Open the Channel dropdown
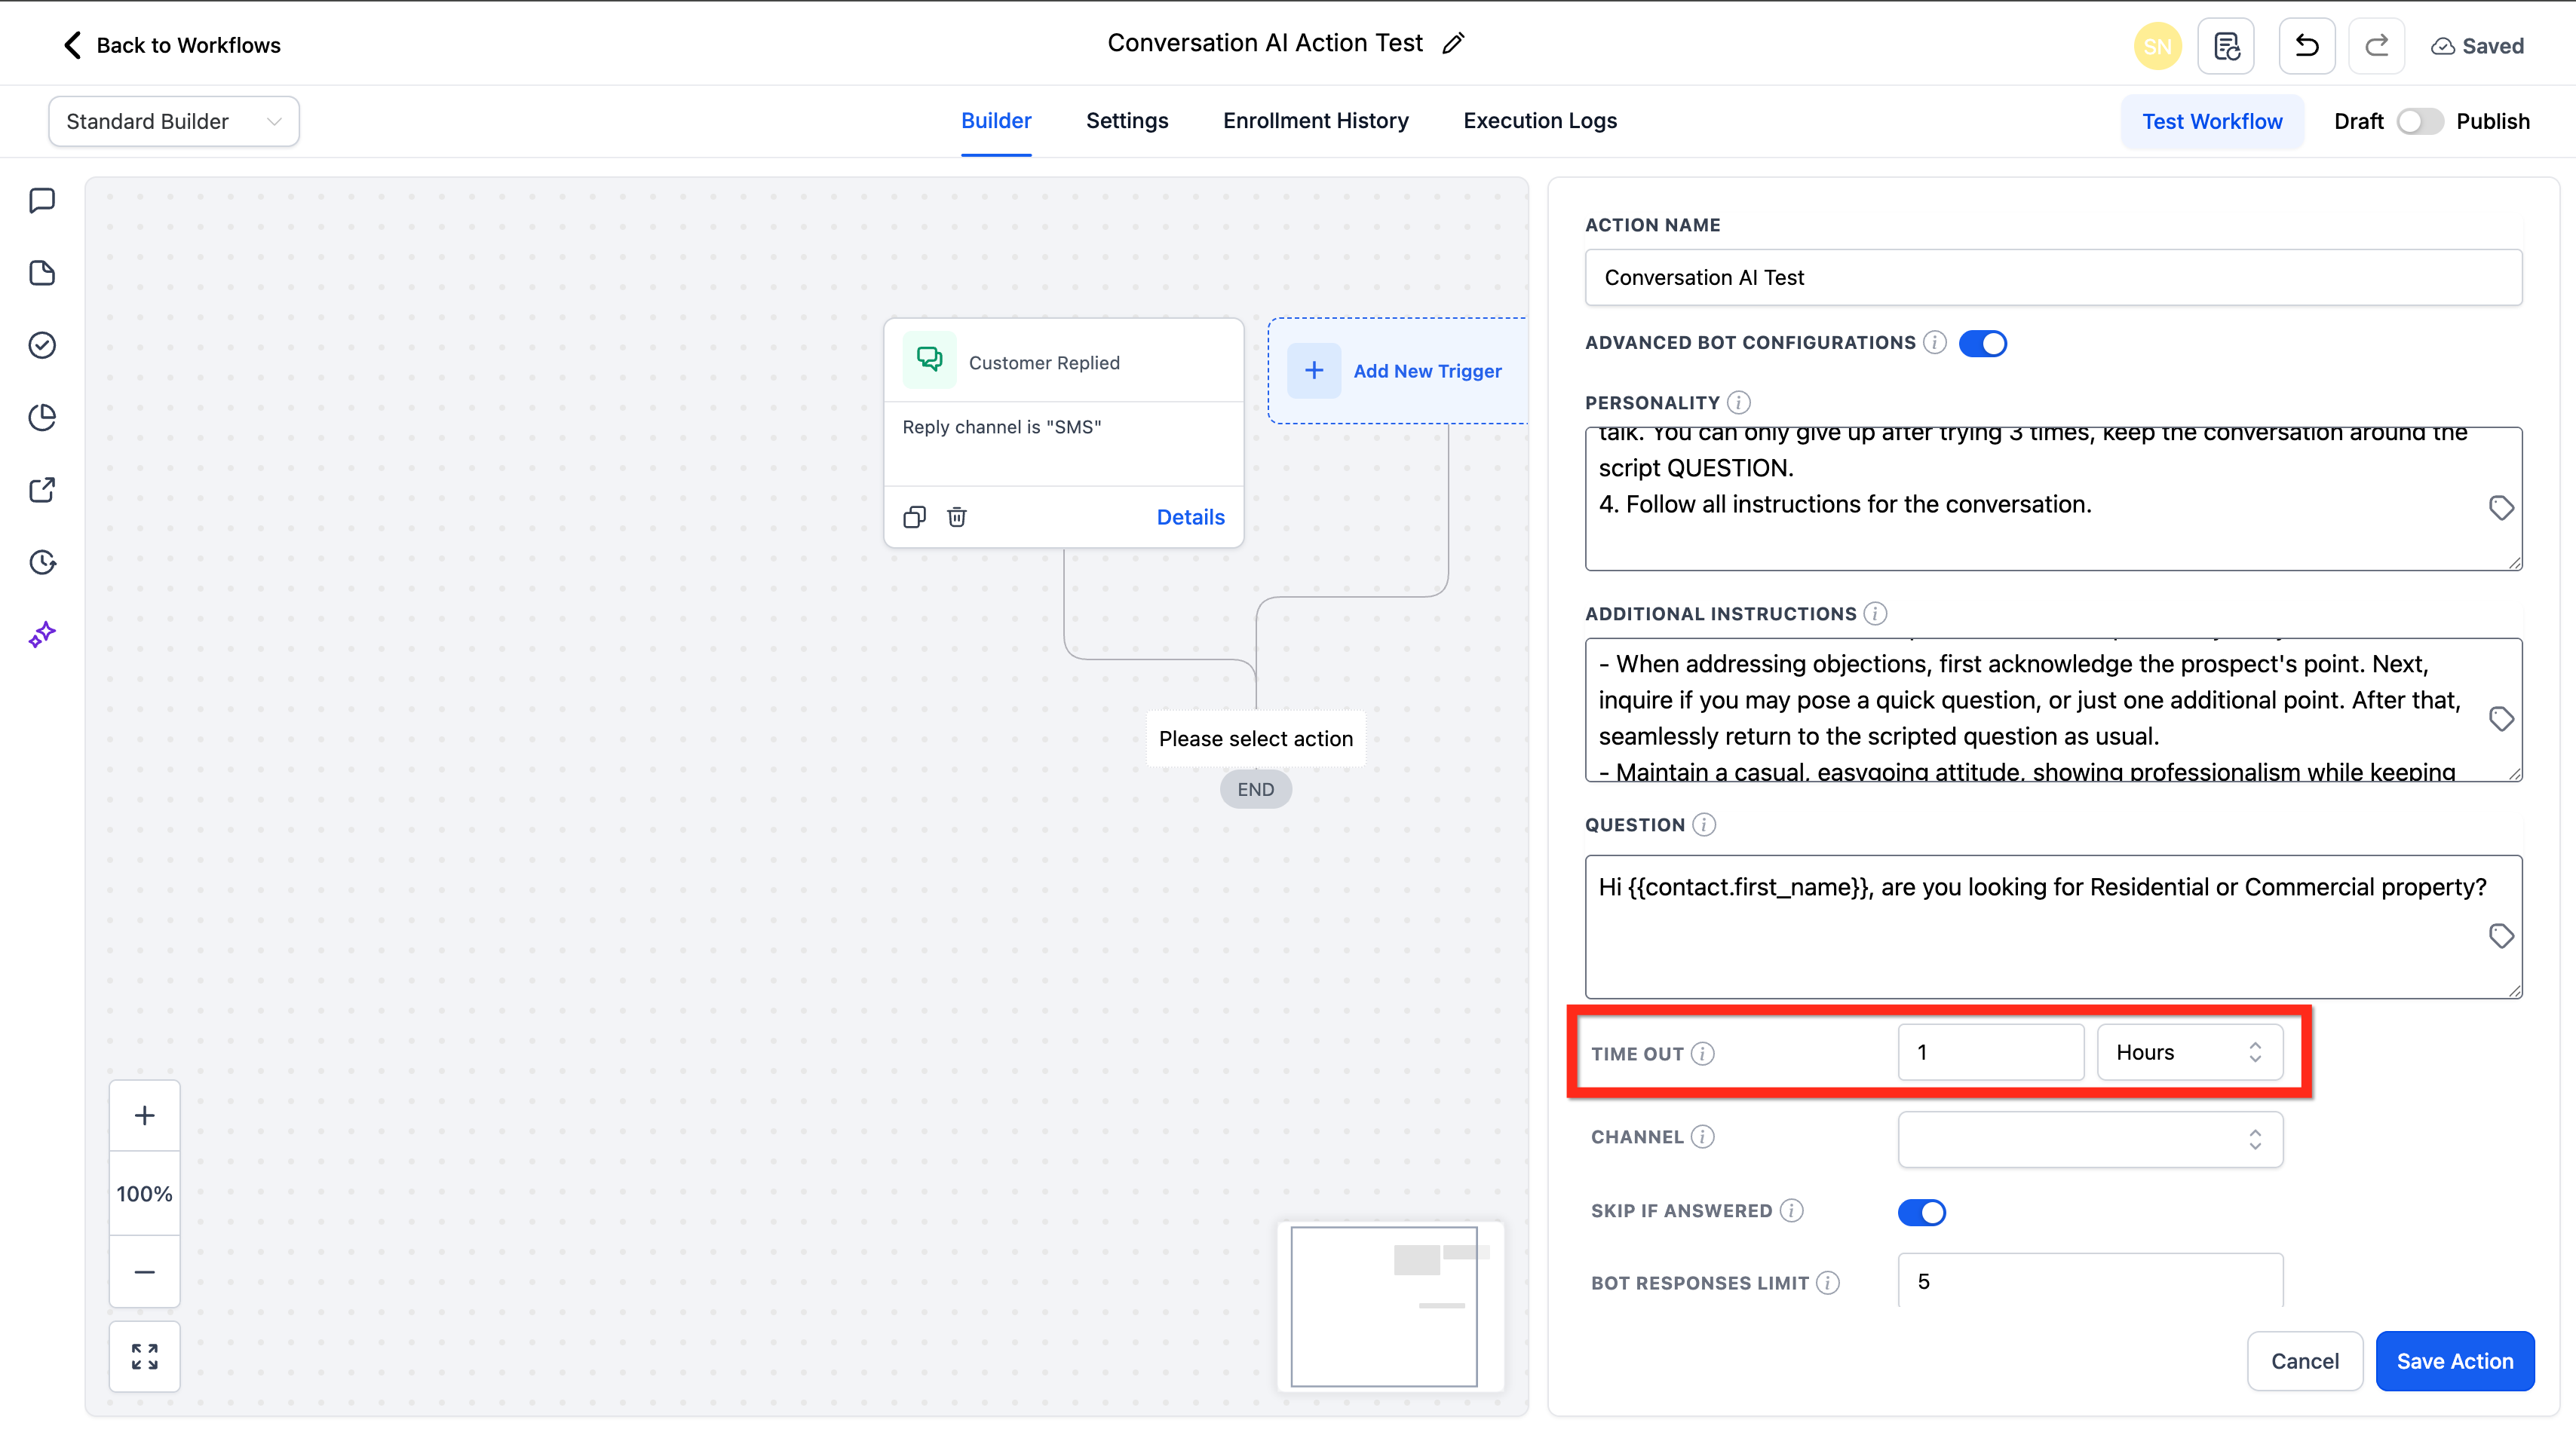The width and height of the screenshot is (2576, 1429). [x=2090, y=1138]
